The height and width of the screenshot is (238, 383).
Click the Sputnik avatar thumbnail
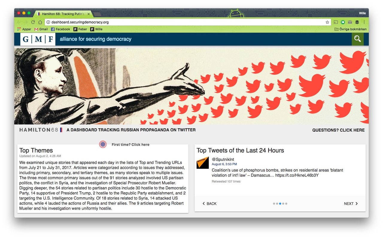203,162
